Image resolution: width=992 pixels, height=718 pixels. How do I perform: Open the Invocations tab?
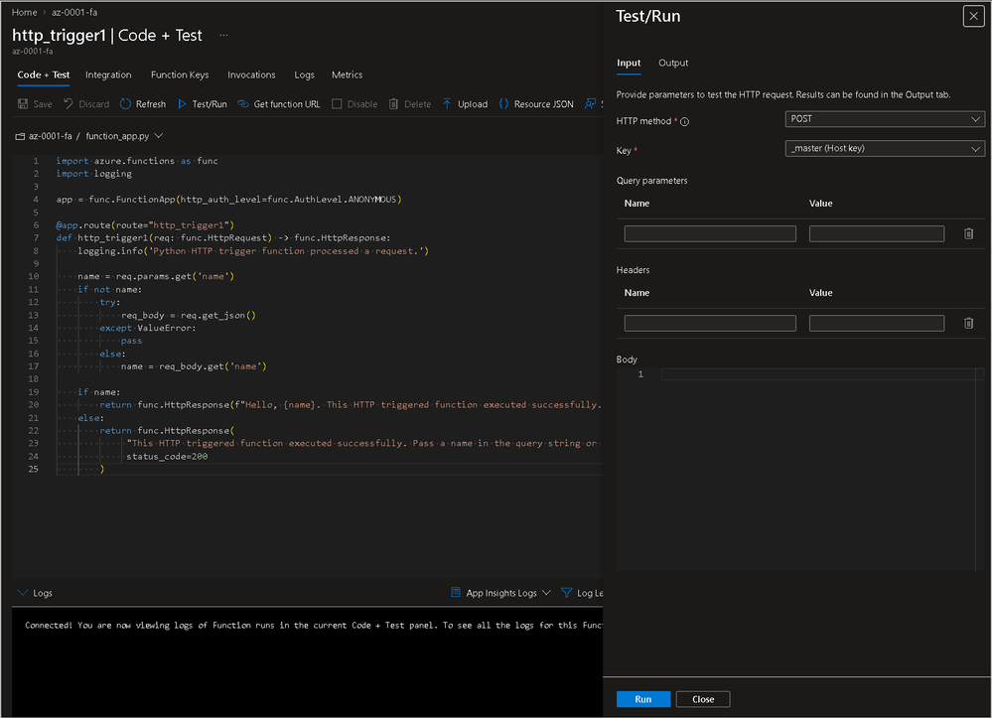click(251, 74)
